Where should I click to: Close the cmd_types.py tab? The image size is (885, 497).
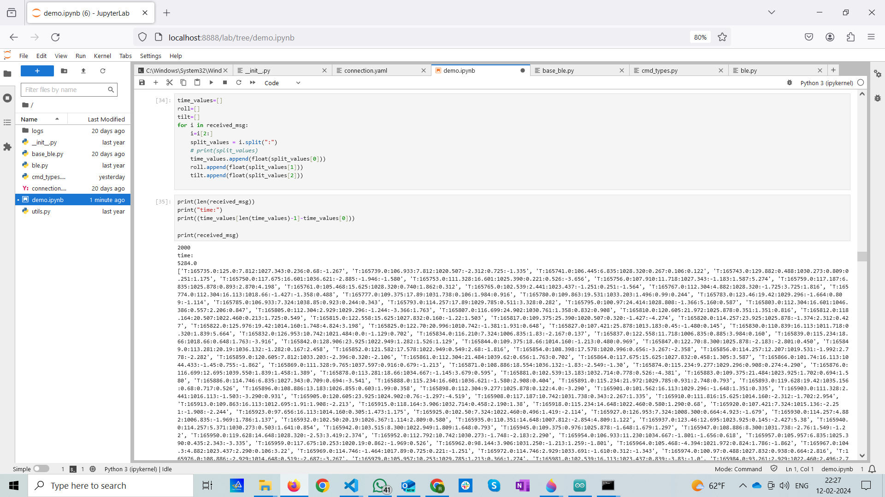(721, 70)
